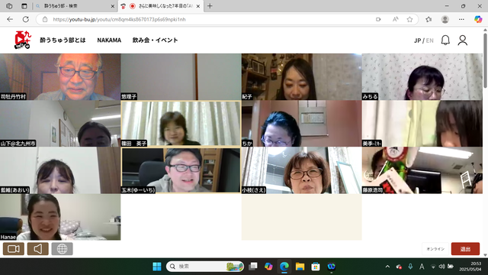Toggle the camera button
Image resolution: width=488 pixels, height=275 pixels.
(x=14, y=249)
